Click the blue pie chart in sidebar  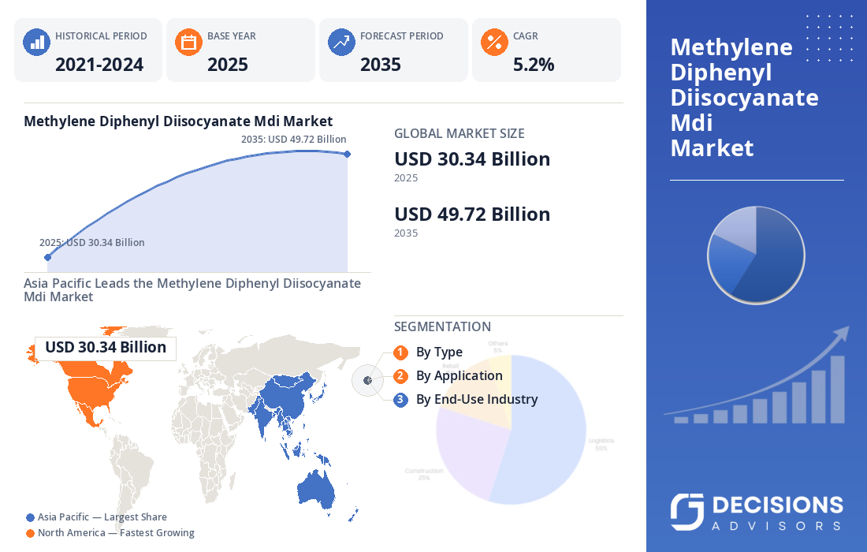[x=756, y=255]
